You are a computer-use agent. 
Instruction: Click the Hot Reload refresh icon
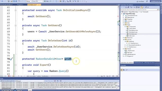click(56, 1)
